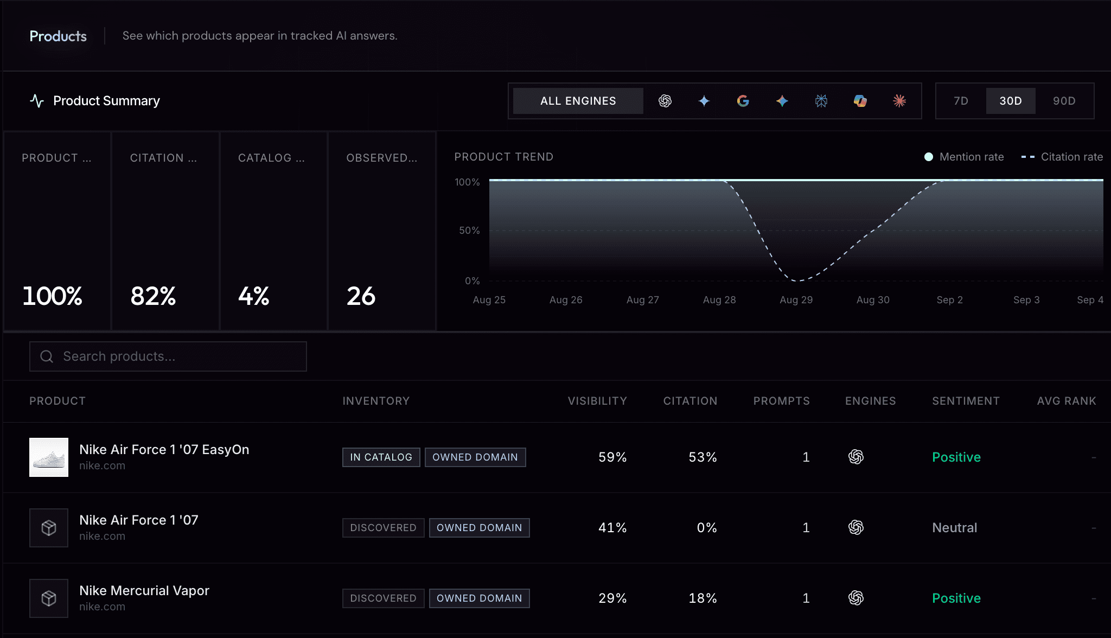The width and height of the screenshot is (1111, 638).
Task: Click DISCOVERED badge on Air Force 1 '07 row
Action: 384,528
